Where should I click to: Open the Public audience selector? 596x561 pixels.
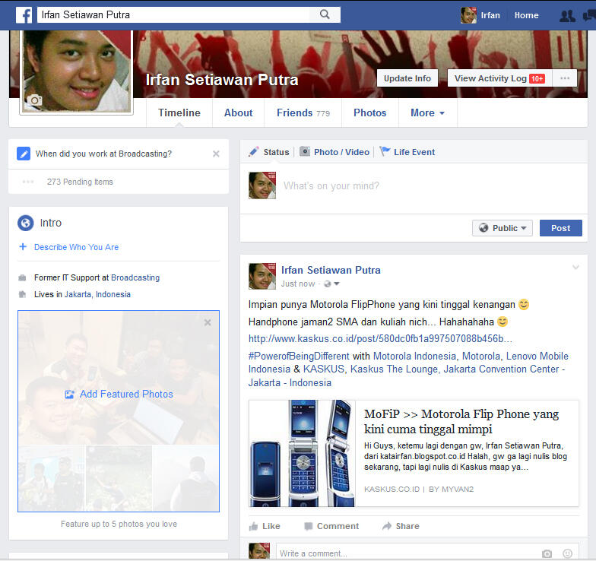(502, 228)
